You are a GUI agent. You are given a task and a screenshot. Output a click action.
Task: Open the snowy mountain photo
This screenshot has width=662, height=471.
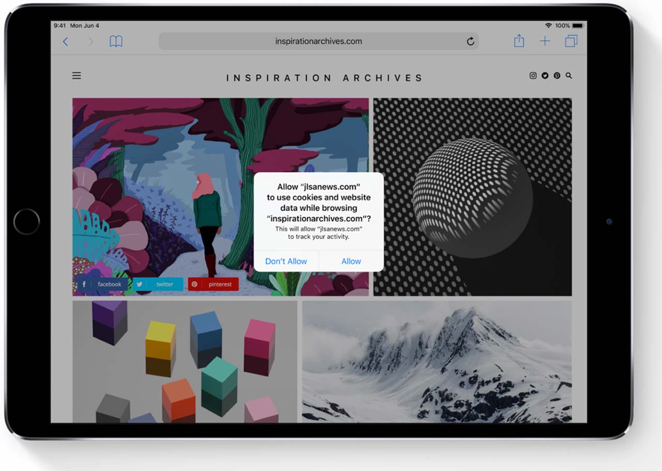pyautogui.click(x=437, y=367)
